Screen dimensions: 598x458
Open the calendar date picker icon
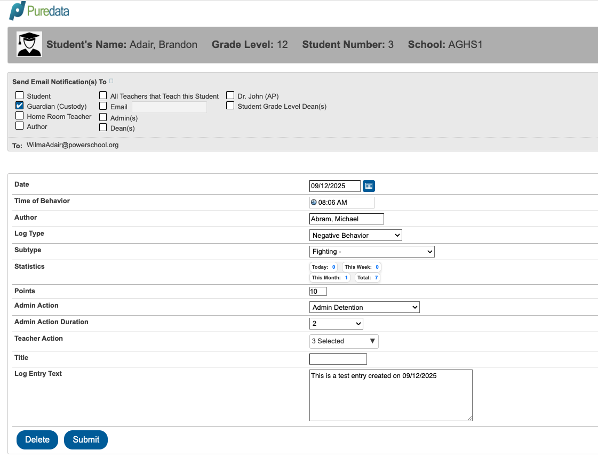tap(369, 186)
